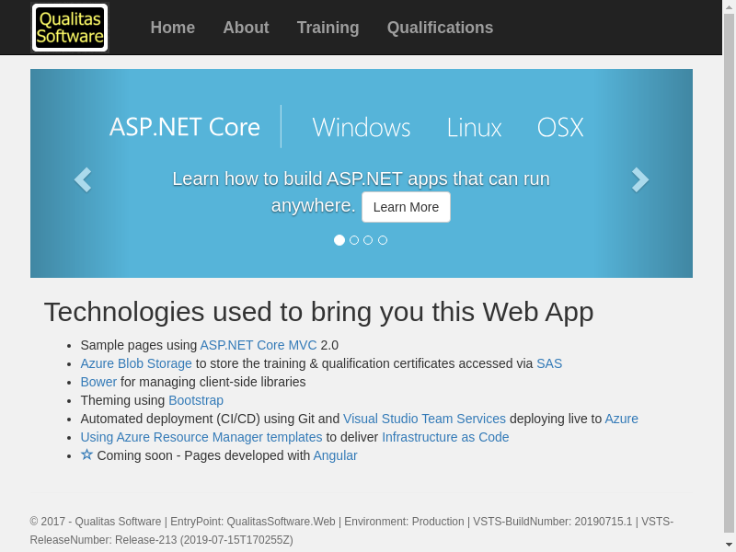Select the first carousel indicator dot
Image resolution: width=736 pixels, height=552 pixels.
[339, 240]
